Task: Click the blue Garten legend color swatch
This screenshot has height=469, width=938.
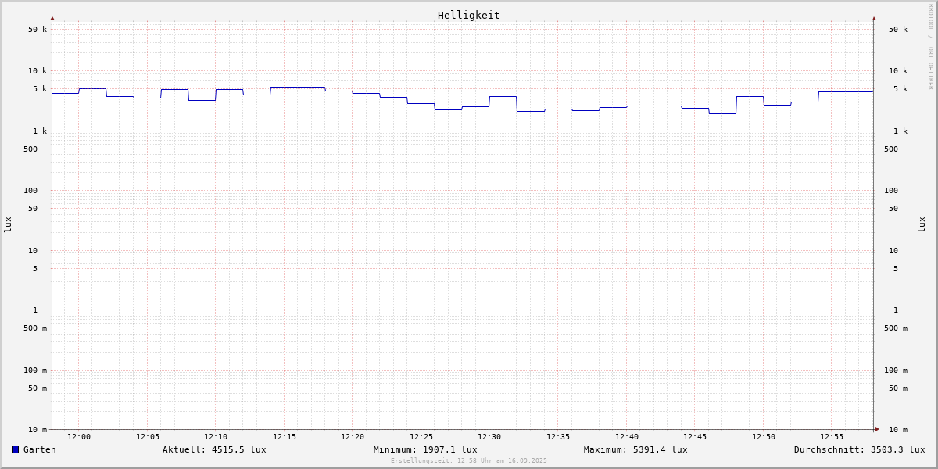Action: (15, 449)
